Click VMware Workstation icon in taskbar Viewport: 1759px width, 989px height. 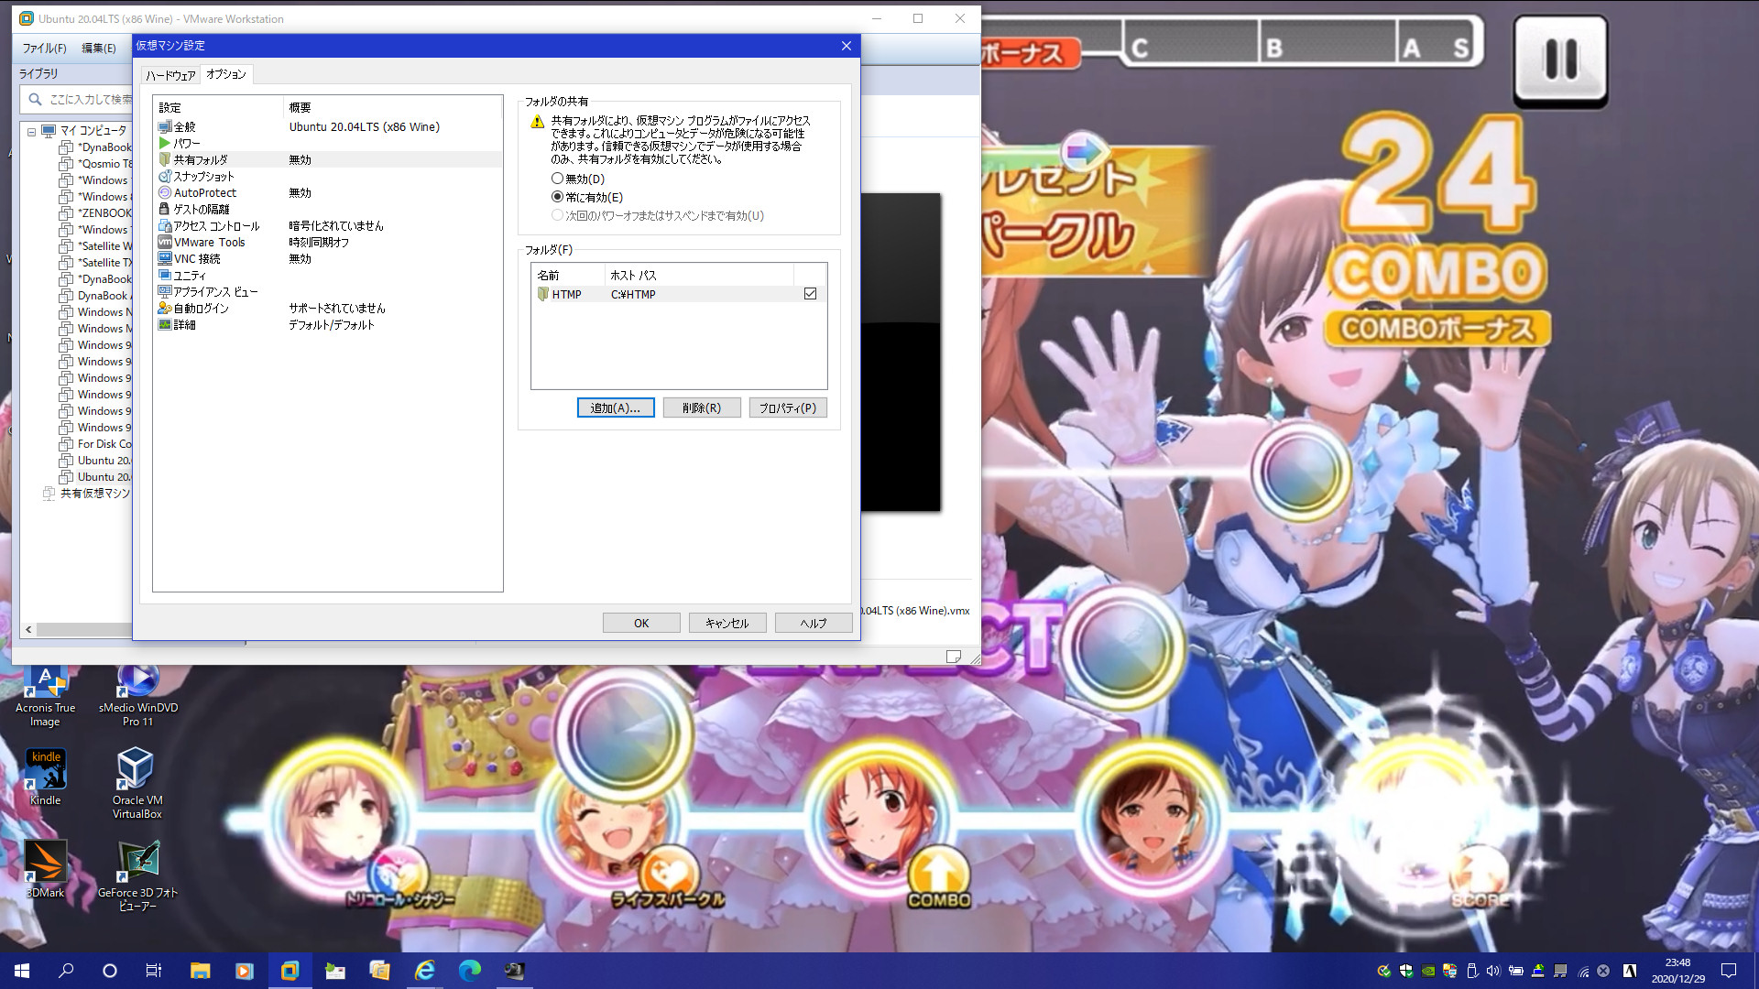click(290, 971)
